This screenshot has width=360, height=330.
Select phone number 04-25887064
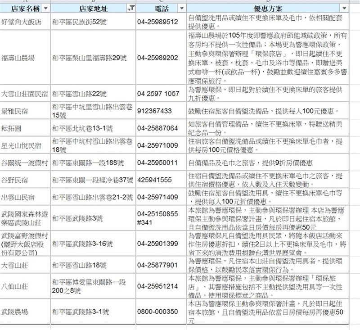(162, 128)
